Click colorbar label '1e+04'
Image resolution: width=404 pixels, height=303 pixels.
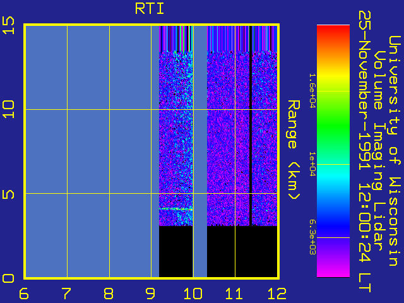(x=312, y=164)
